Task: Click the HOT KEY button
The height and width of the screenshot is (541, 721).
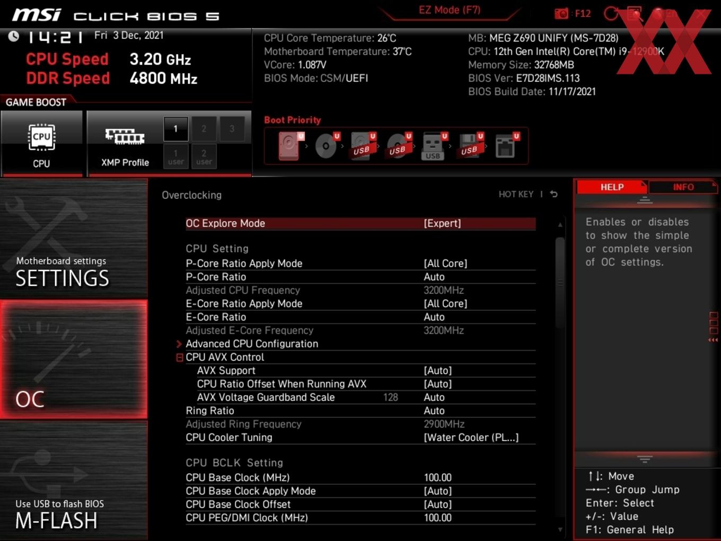Action: tap(516, 194)
